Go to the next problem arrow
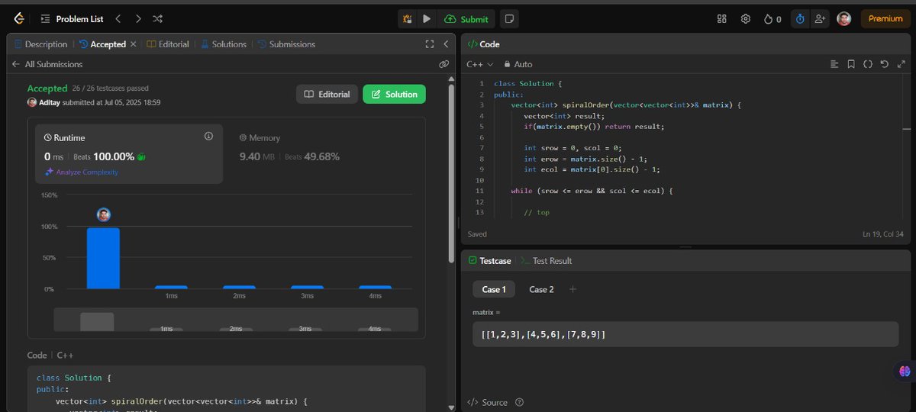This screenshot has height=412, width=916. (138, 18)
